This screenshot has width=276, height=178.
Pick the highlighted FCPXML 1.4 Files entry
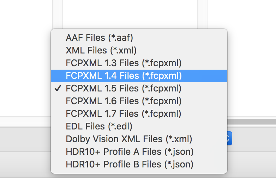[x=139, y=76]
